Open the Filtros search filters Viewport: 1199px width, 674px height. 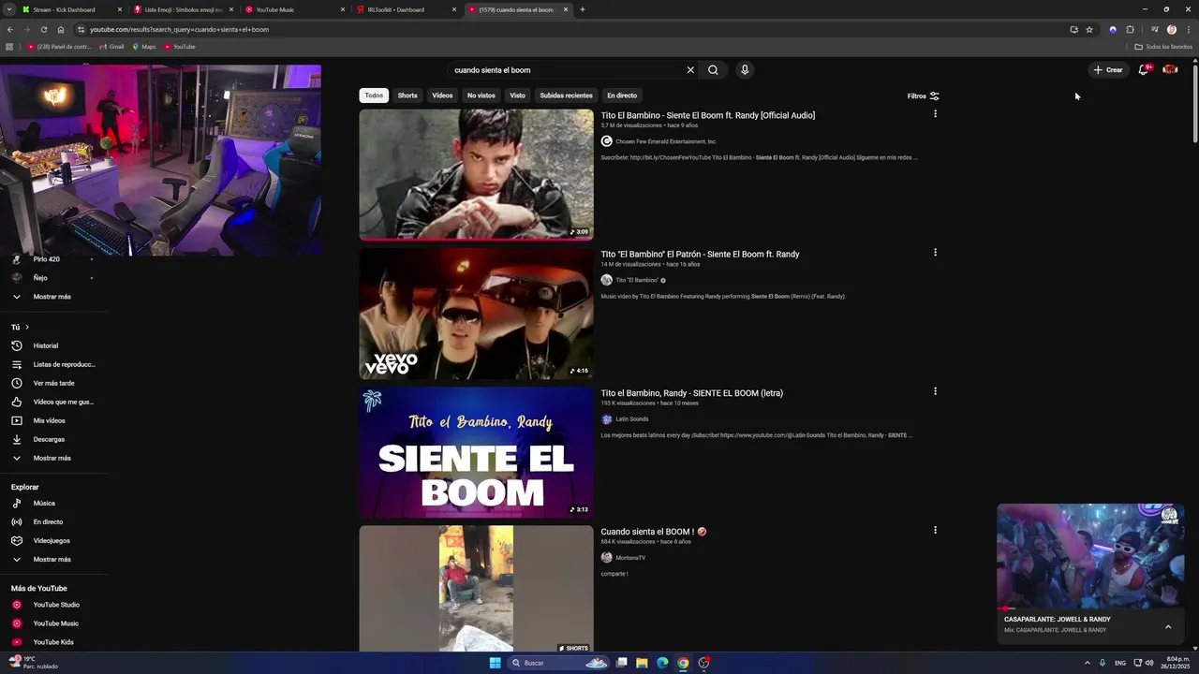pyautogui.click(x=924, y=95)
